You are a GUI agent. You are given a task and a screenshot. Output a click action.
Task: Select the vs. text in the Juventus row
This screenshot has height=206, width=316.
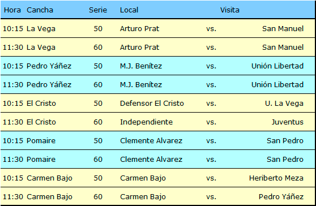211,122
